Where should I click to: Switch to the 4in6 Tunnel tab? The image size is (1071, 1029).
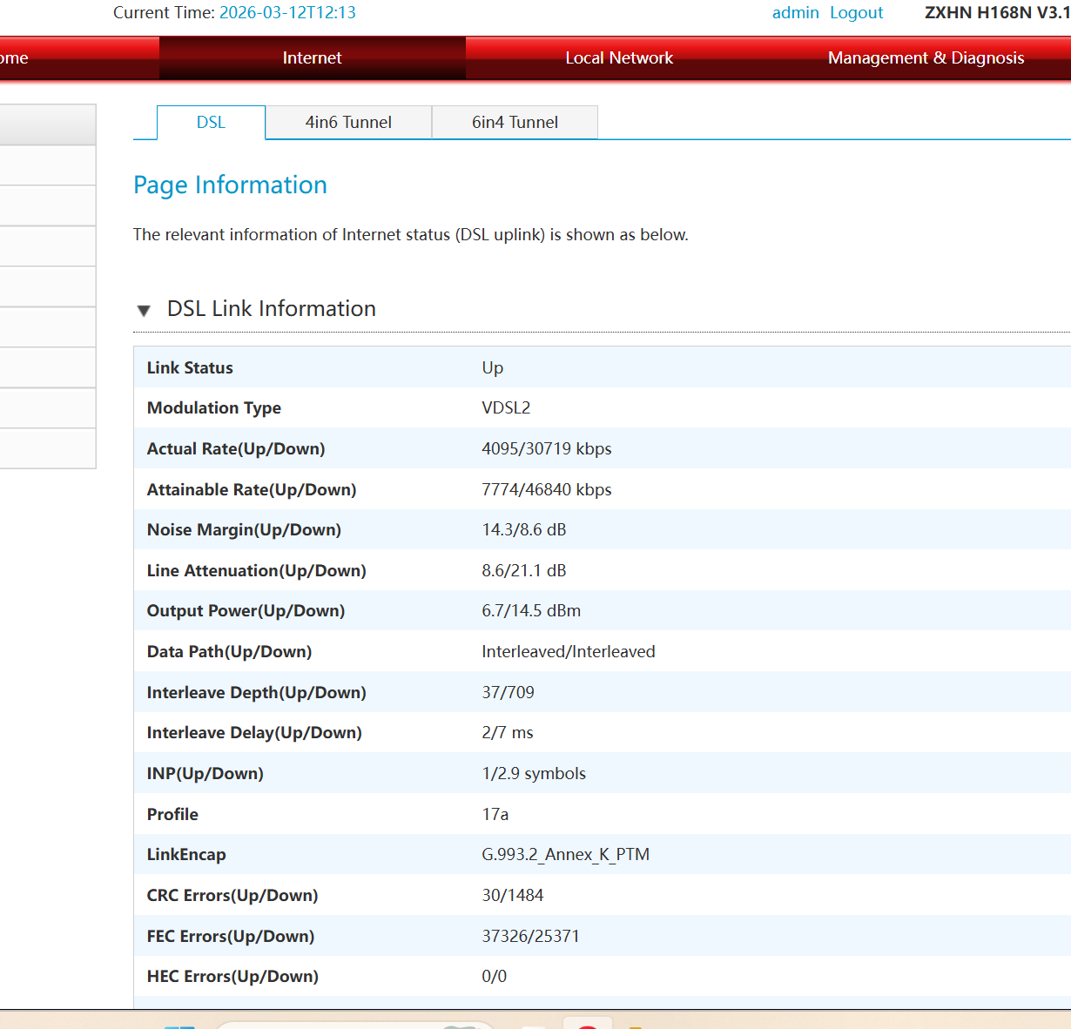[348, 122]
